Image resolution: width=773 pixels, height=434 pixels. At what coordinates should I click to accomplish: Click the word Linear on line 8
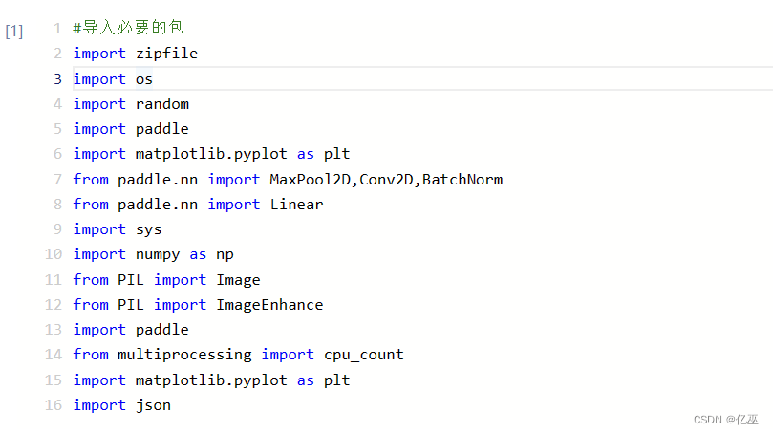(296, 204)
